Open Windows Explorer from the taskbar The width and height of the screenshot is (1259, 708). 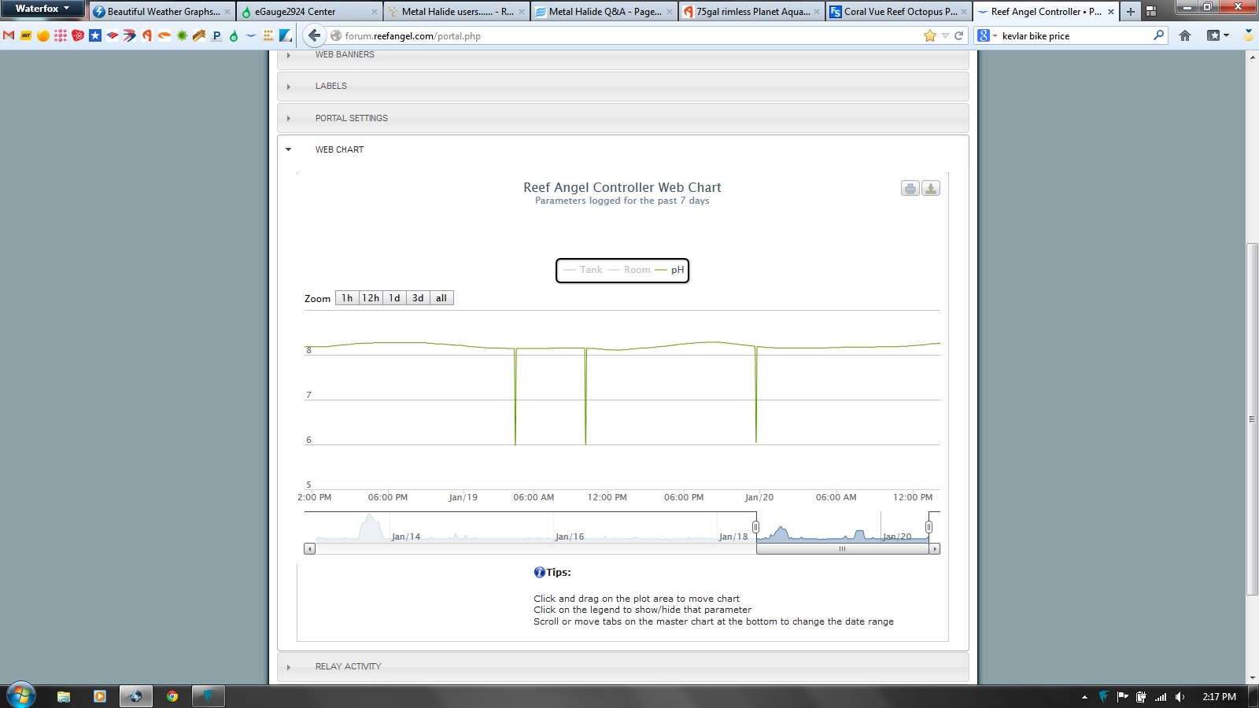click(x=64, y=696)
